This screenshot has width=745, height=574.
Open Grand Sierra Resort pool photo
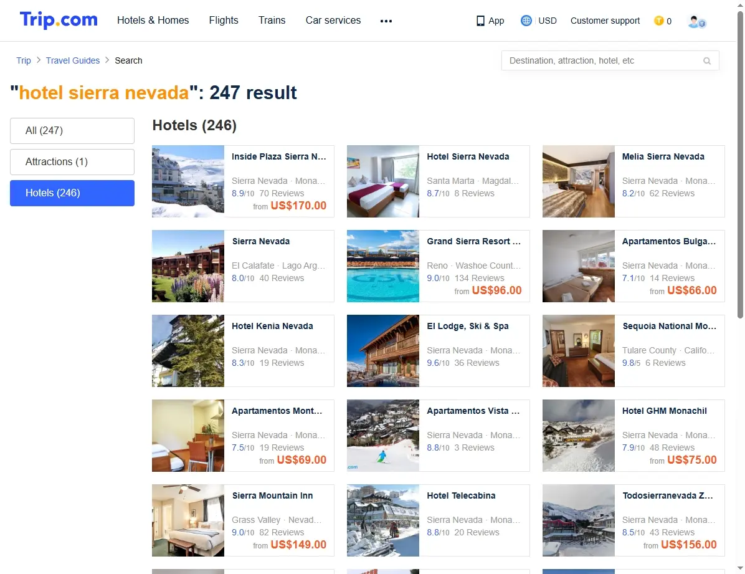(x=383, y=266)
